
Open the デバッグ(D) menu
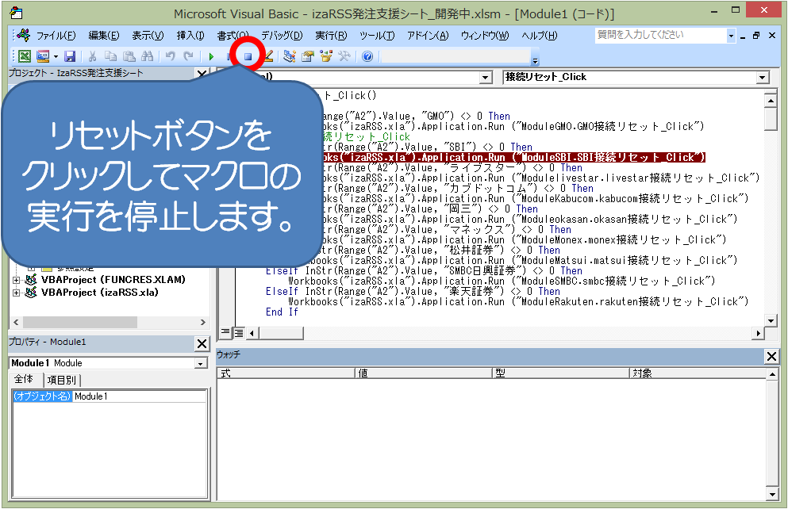click(x=282, y=35)
